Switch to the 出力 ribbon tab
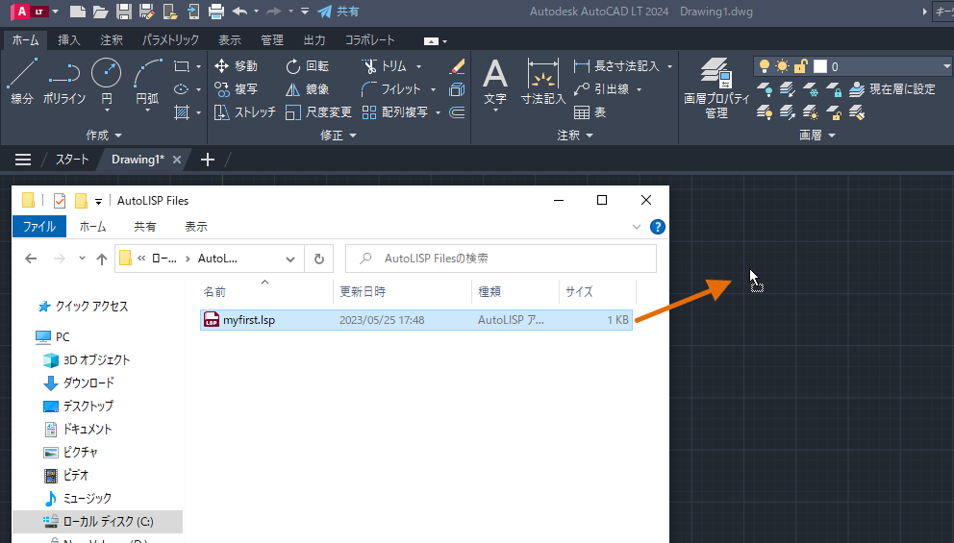Image resolution: width=954 pixels, height=543 pixels. (314, 40)
